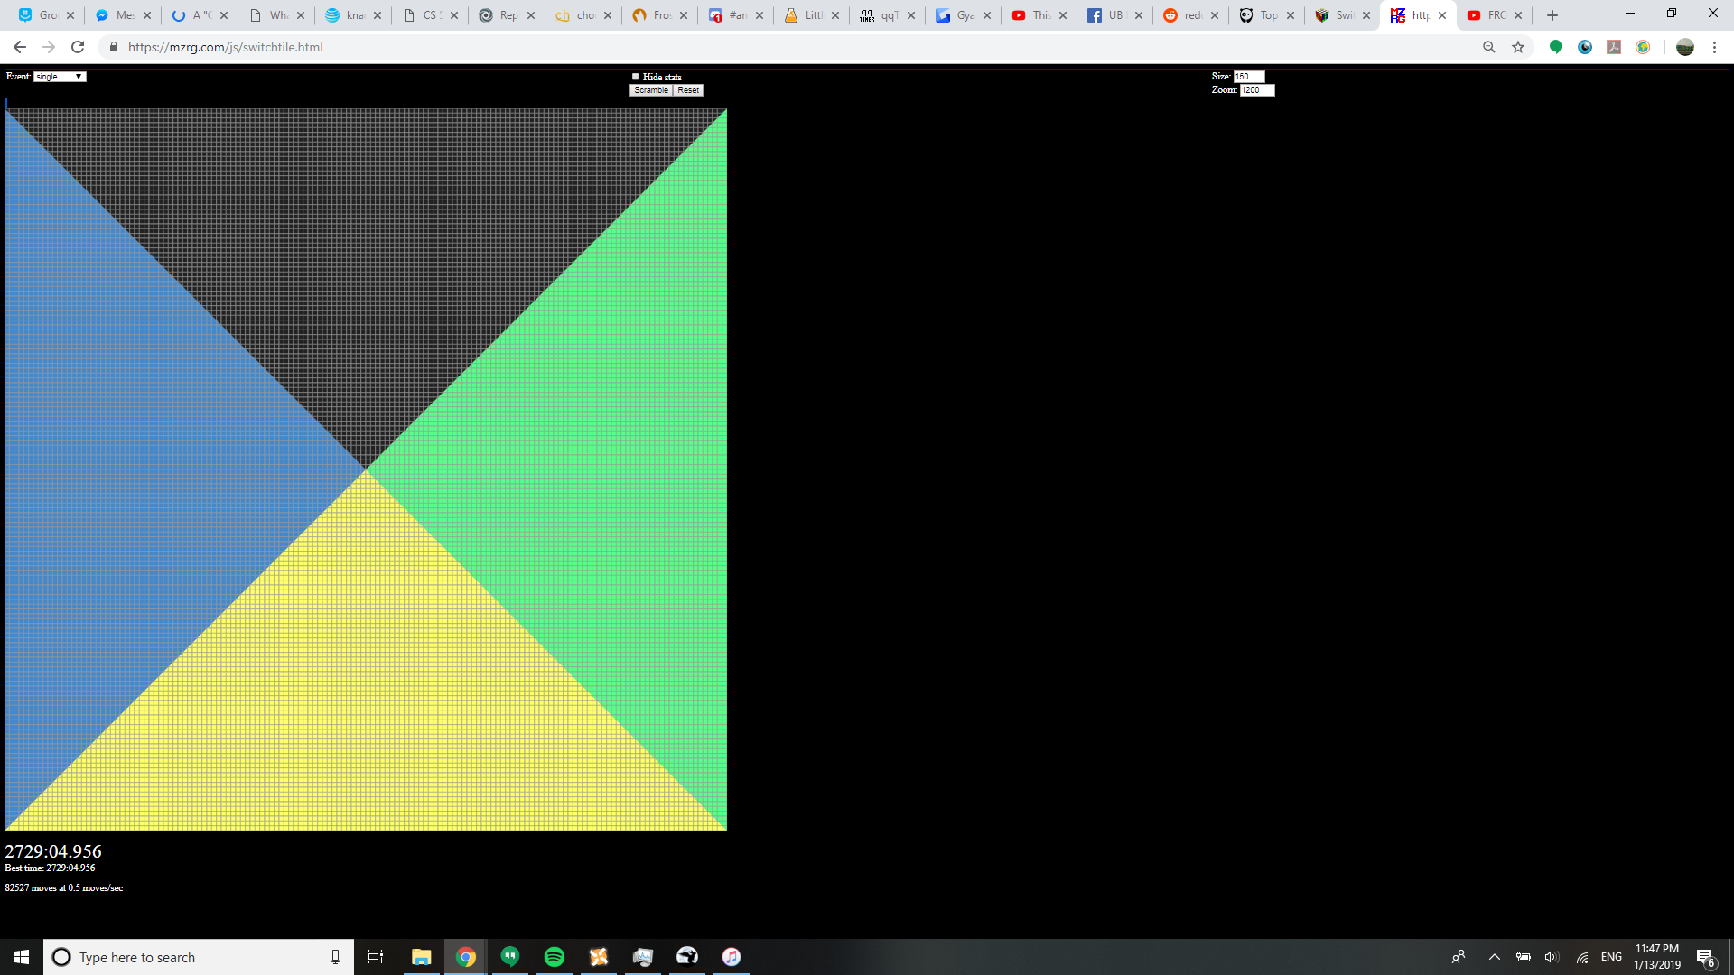Open File Explorer from the taskbar
This screenshot has height=975, width=1734.
[421, 957]
